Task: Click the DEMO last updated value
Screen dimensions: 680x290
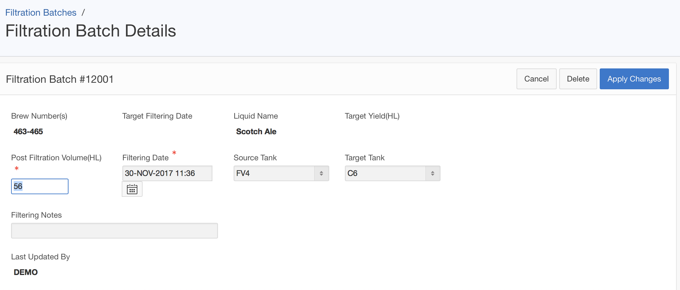Action: point(26,272)
